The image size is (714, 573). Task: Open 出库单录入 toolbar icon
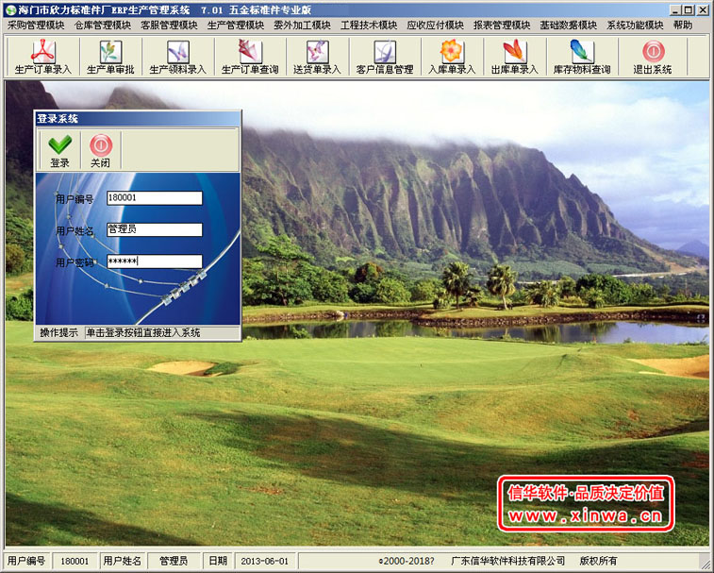(x=515, y=57)
